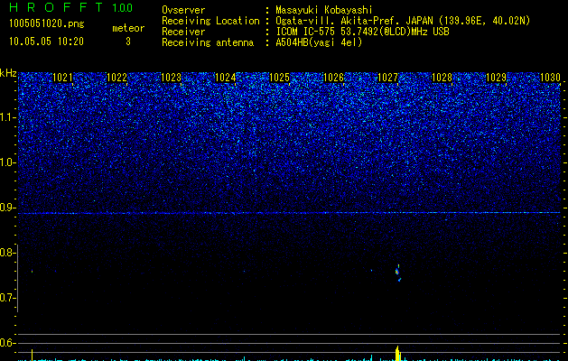Click the bright meteor echo near 1027
This screenshot has width=568, height=361.
click(397, 273)
